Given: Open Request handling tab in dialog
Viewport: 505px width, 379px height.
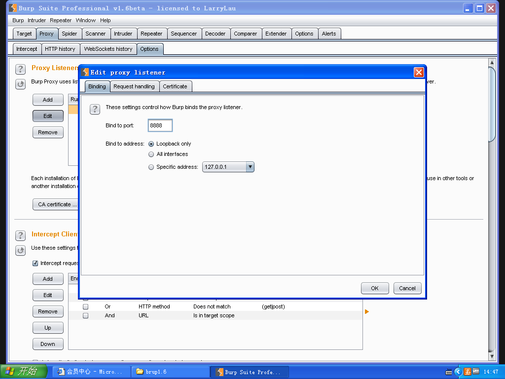Looking at the screenshot, I should (134, 86).
